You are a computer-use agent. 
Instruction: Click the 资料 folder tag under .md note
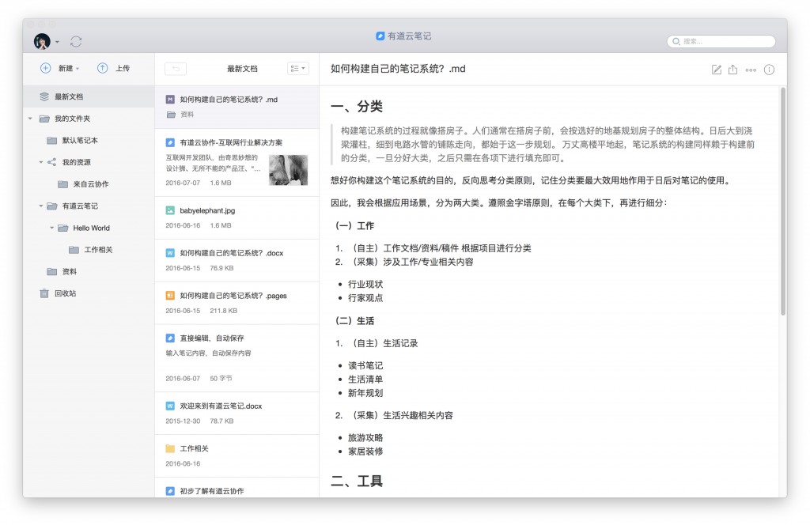click(180, 115)
